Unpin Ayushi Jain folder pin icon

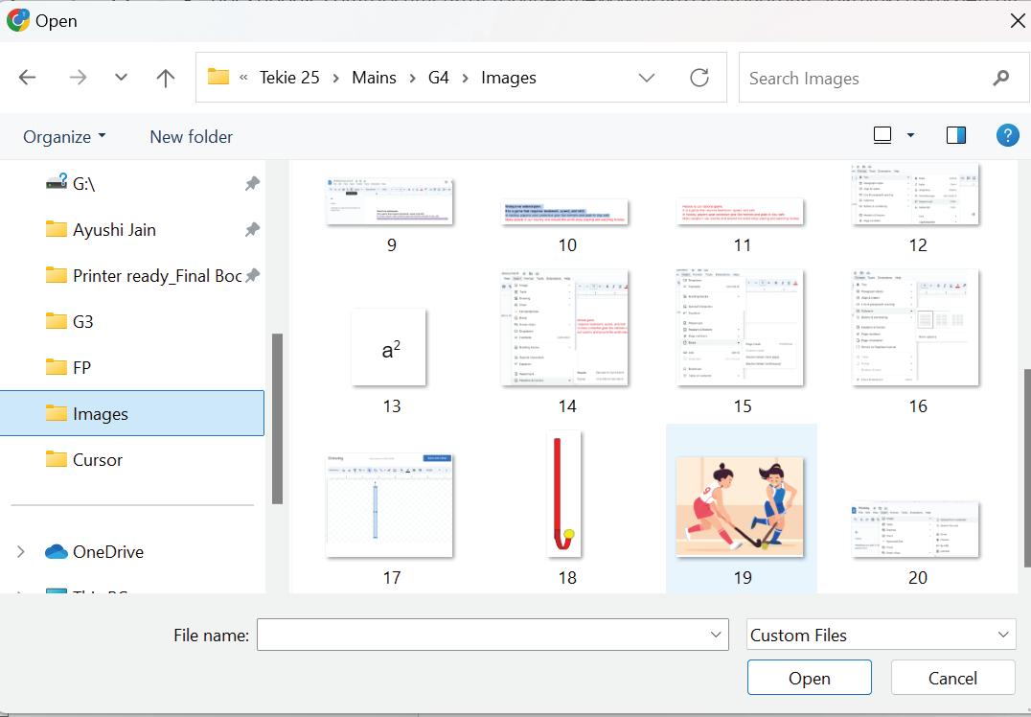click(253, 230)
